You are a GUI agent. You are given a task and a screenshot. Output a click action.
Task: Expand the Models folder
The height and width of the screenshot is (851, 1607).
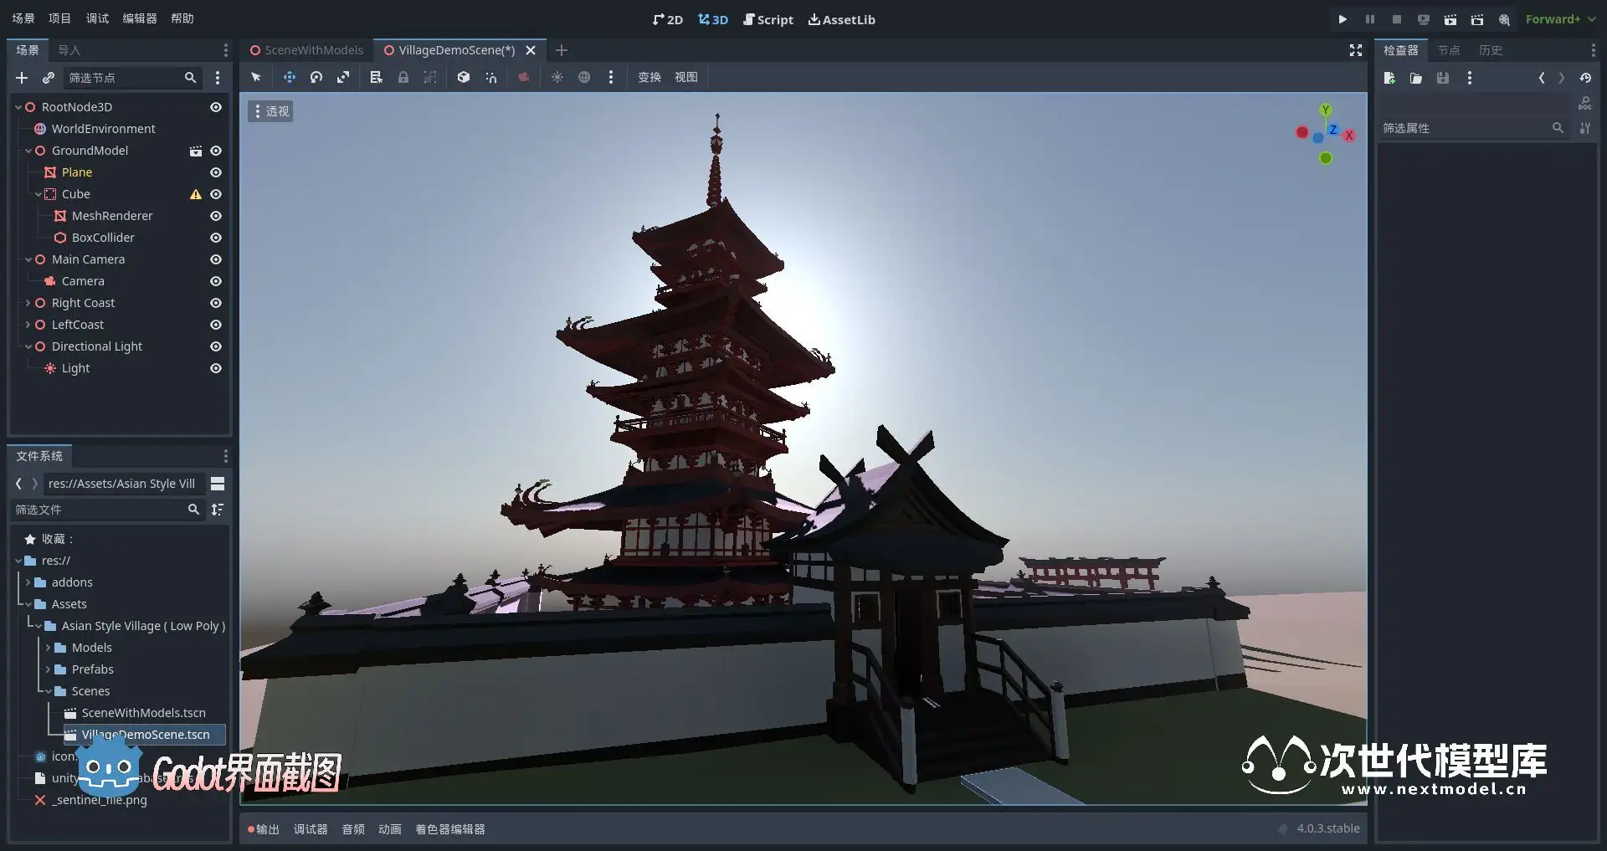click(48, 648)
